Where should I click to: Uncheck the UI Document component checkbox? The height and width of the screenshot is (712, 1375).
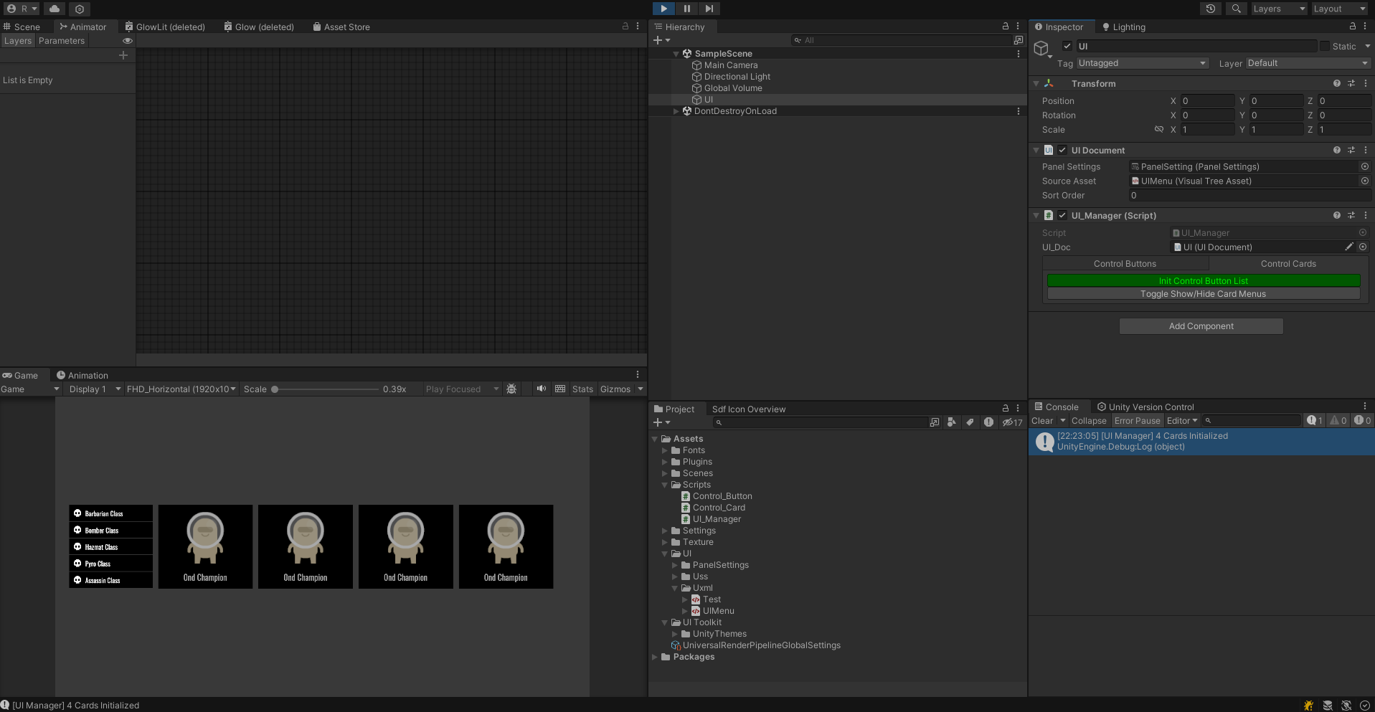click(1062, 151)
